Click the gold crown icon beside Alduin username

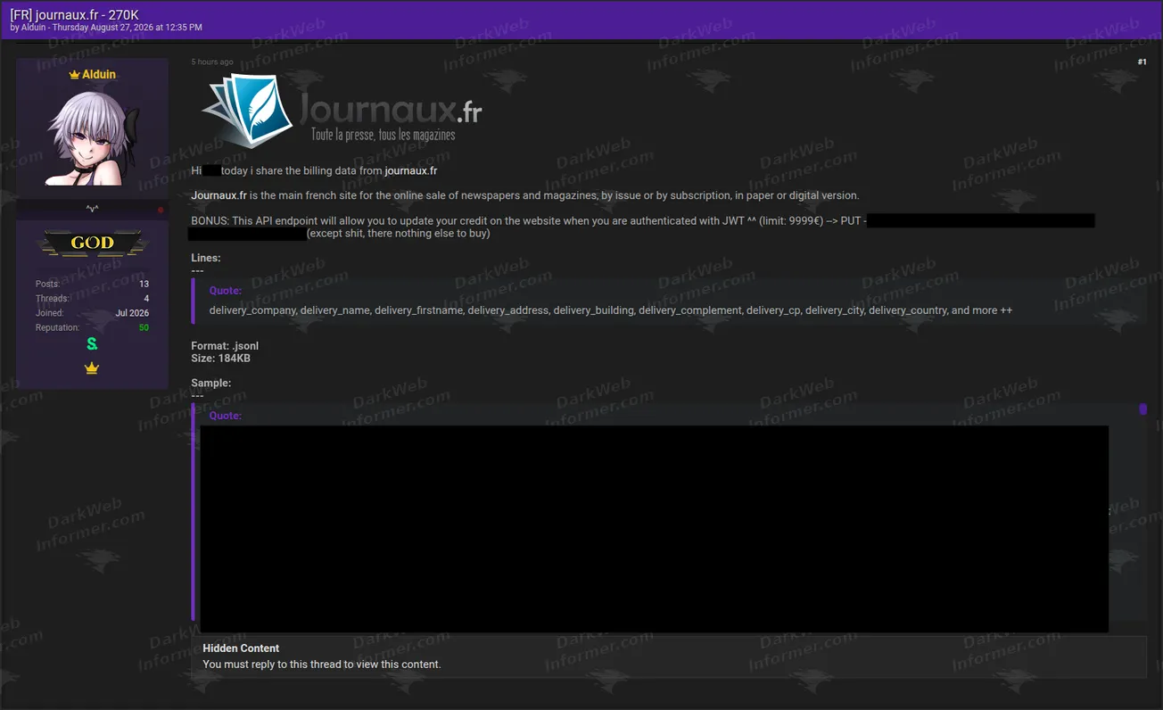click(x=75, y=75)
